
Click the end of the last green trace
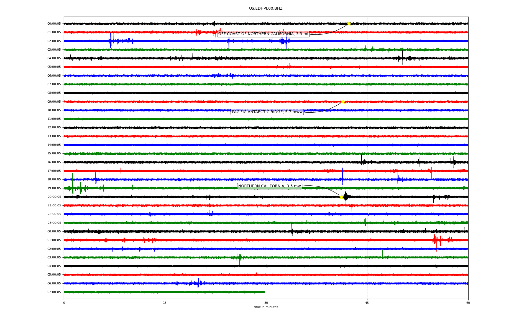point(264,292)
